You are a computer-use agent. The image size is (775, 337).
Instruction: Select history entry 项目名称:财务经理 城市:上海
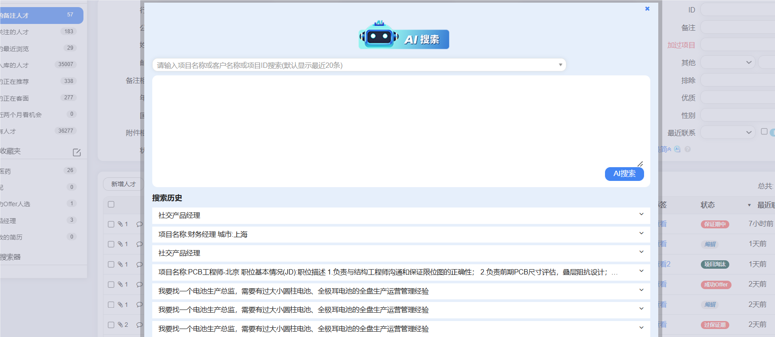[x=401, y=234]
